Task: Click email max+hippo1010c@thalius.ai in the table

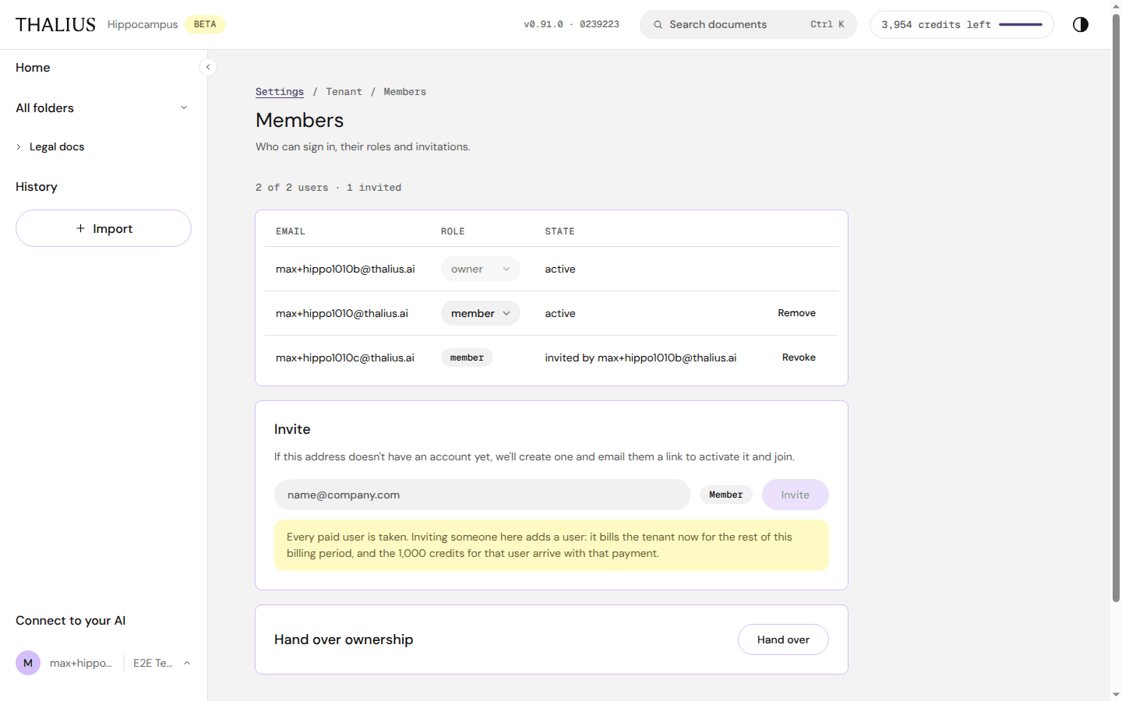Action: (x=345, y=358)
